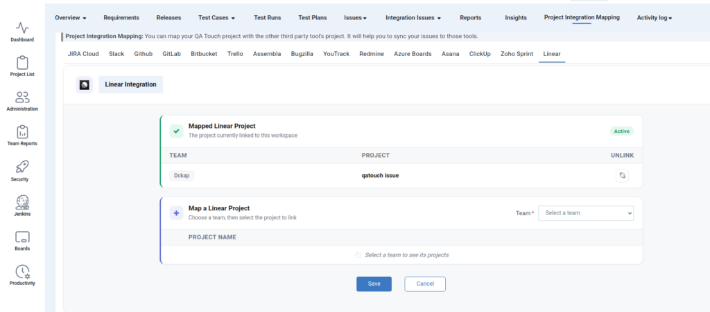Switch to the Azure Boards tab
710x312 pixels.
(x=413, y=54)
